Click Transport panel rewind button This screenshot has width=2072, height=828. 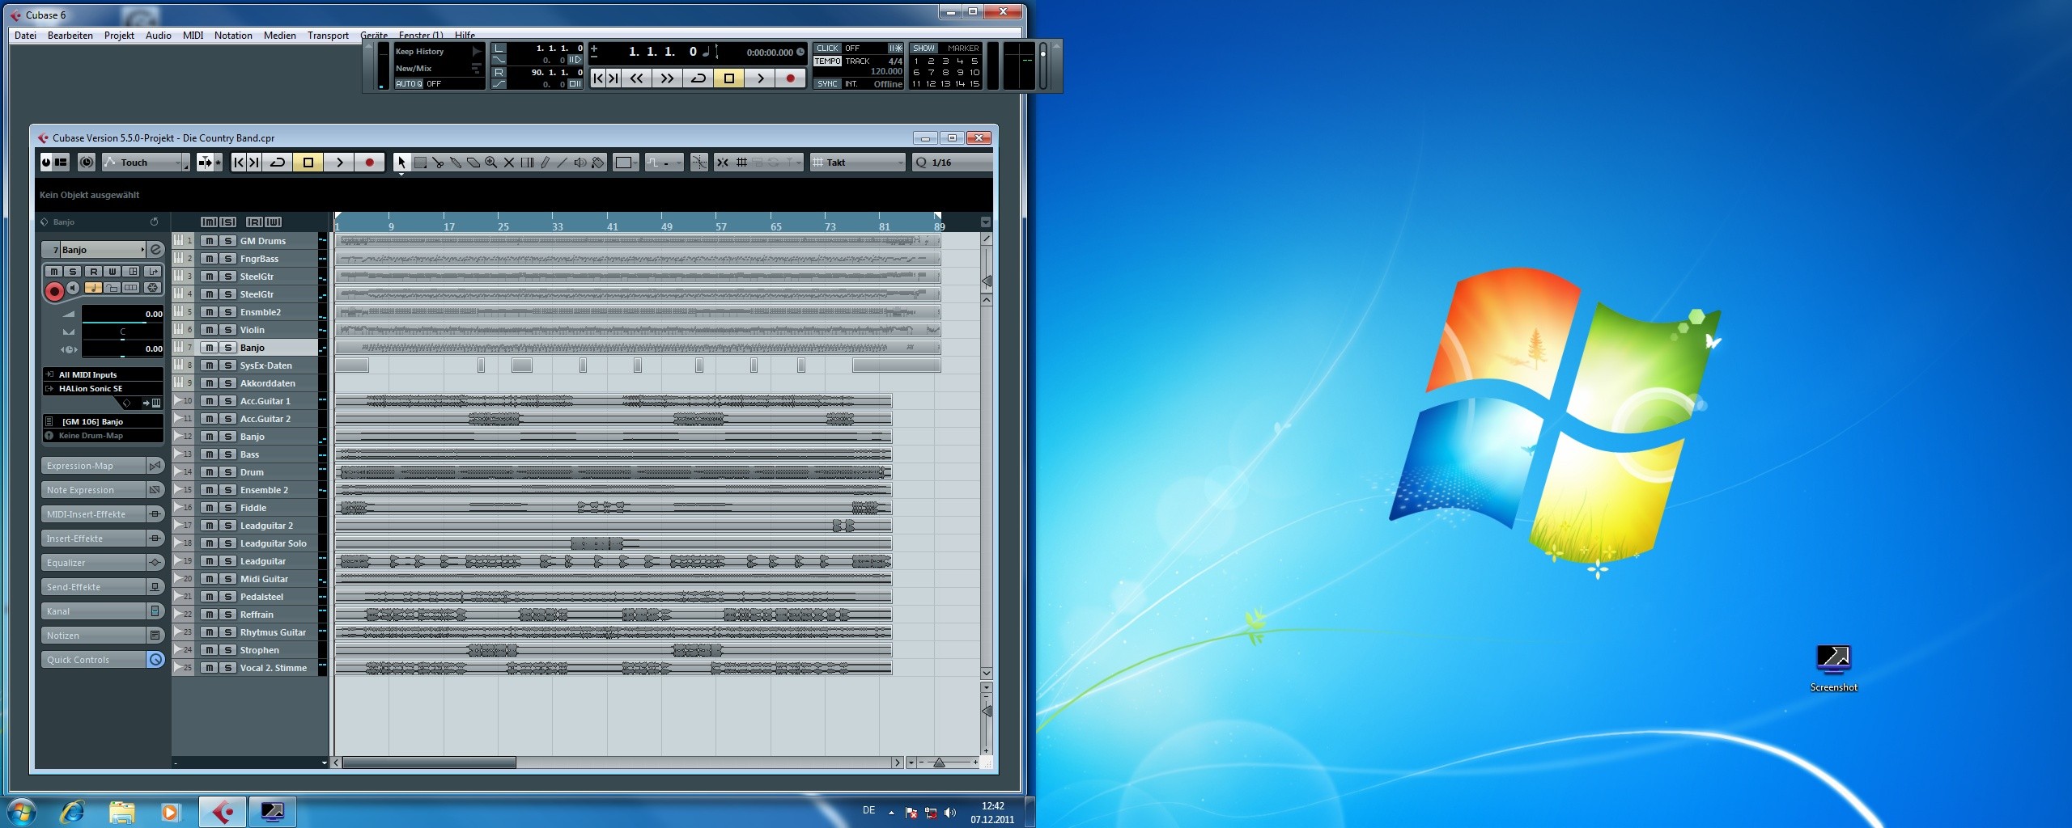tap(637, 78)
